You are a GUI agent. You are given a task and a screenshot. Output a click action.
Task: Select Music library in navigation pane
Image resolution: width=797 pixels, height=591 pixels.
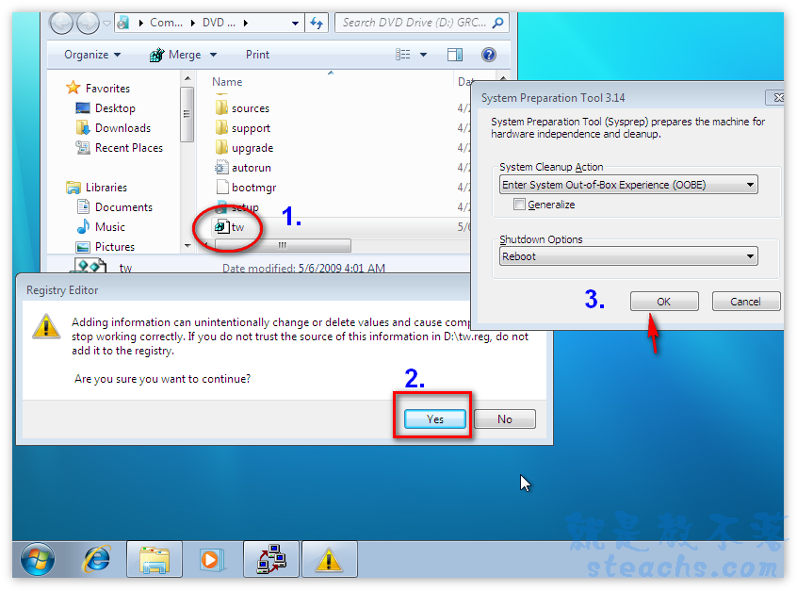coord(101,227)
